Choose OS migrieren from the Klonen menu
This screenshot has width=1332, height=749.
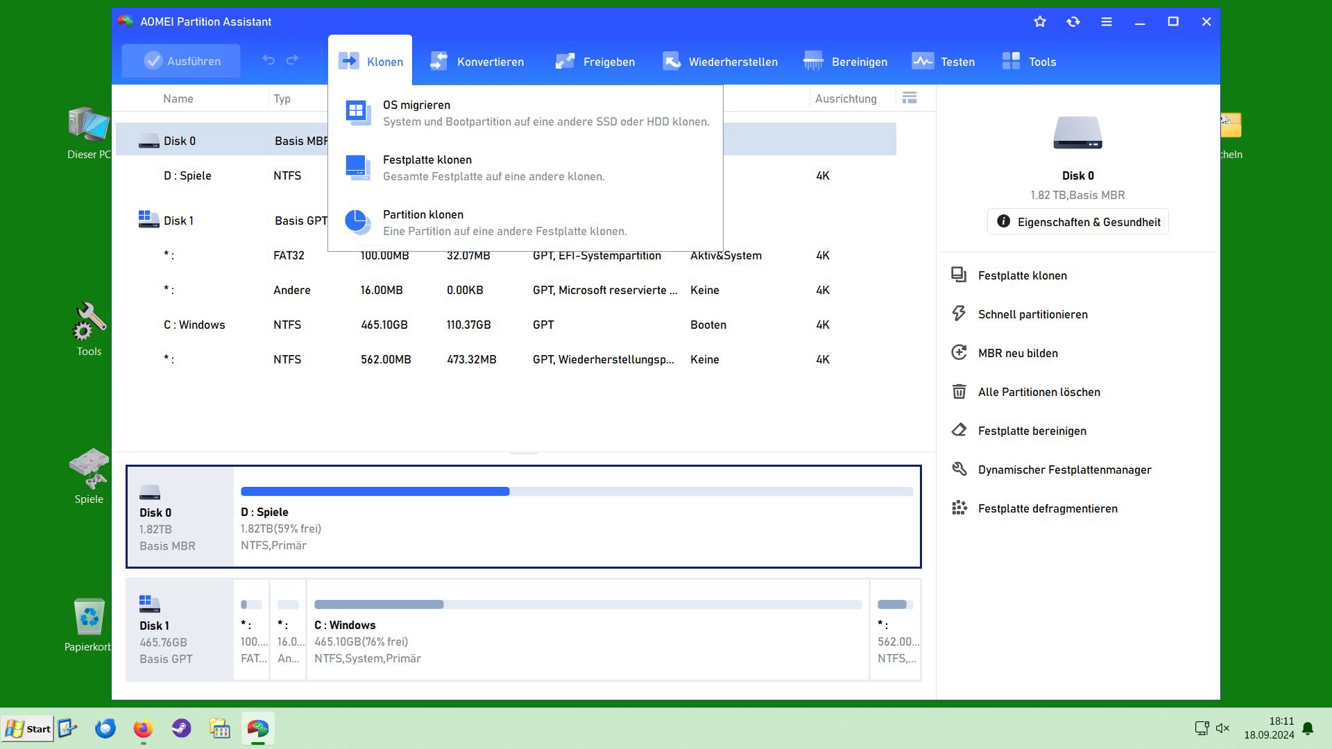(x=526, y=113)
